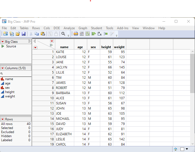Launch Fit Y by X
This screenshot has width=195, height=152.
point(100,34)
